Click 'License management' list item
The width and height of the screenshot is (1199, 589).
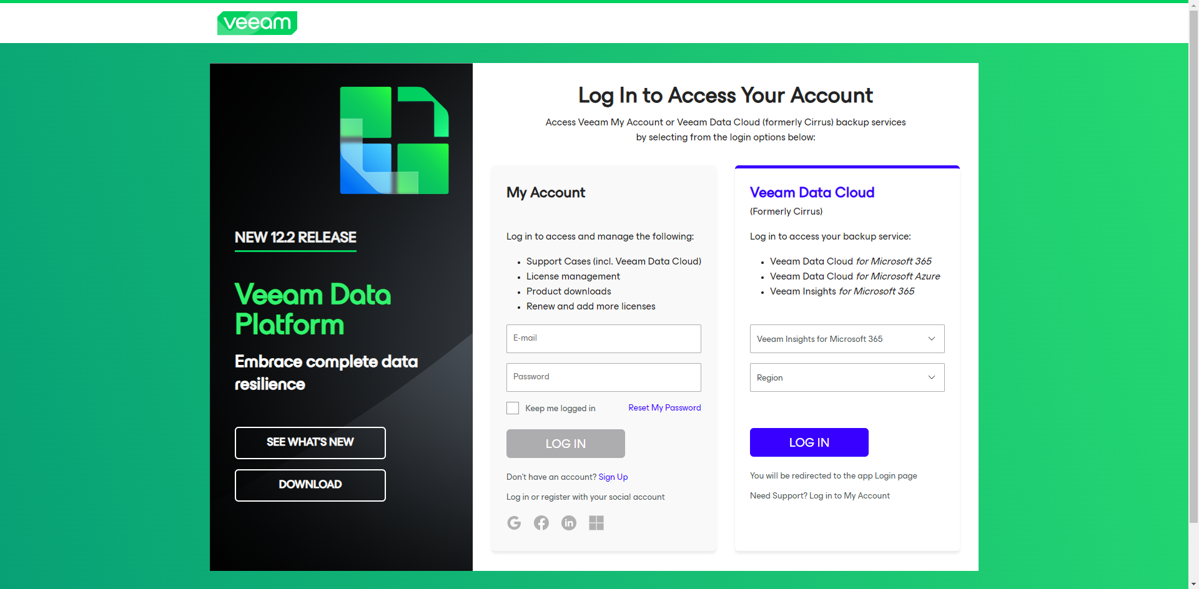pos(573,276)
